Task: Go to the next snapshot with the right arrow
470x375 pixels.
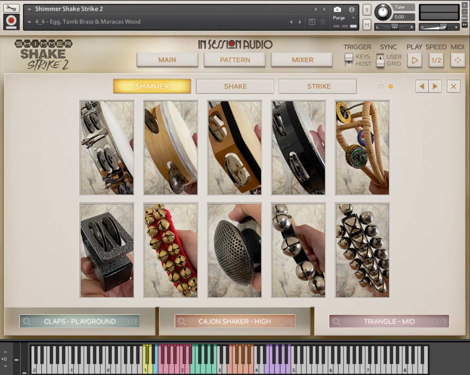Action: coord(300,22)
